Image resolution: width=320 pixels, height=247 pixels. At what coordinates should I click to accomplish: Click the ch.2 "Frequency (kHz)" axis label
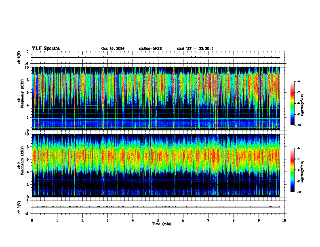(x=22, y=161)
